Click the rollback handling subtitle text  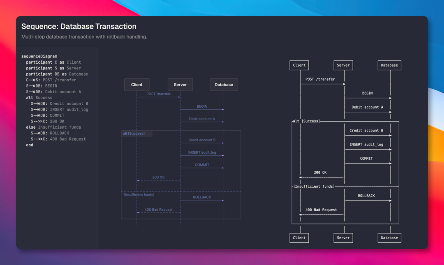[x=84, y=37]
